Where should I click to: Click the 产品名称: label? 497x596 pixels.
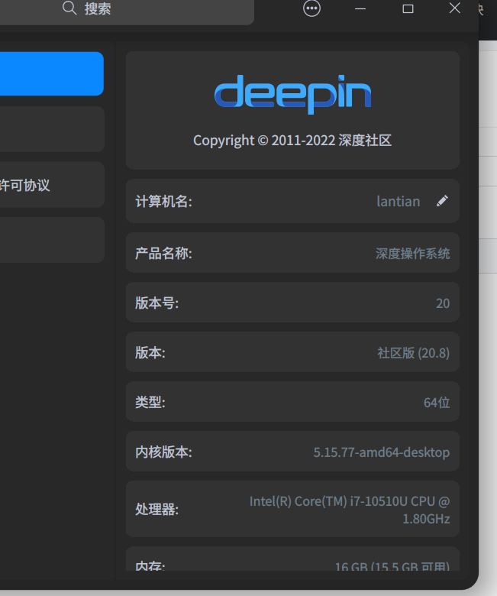point(163,253)
